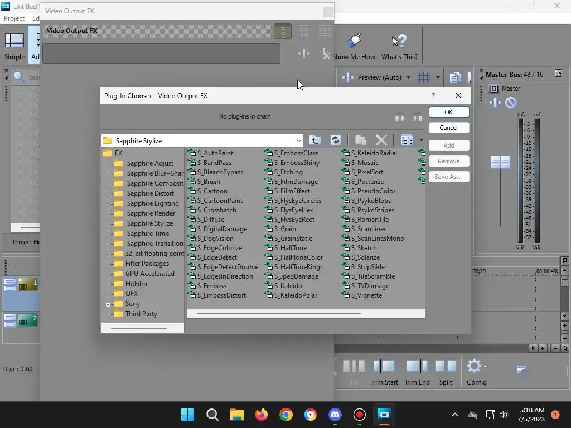Select the S_Mosaic plug-in
Viewport: 571px width, 428px height.
(x=365, y=163)
